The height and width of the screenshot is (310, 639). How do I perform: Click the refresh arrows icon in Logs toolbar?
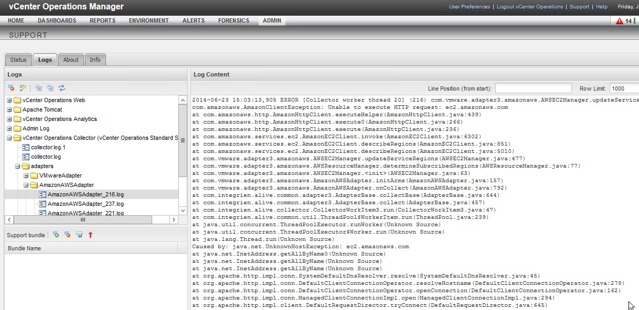62,88
